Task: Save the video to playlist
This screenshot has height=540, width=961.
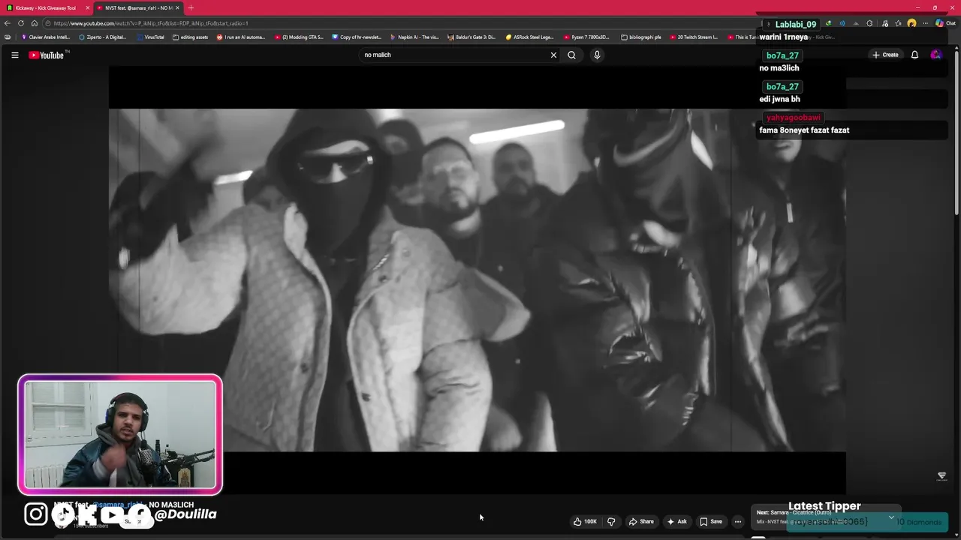Action: tap(710, 521)
